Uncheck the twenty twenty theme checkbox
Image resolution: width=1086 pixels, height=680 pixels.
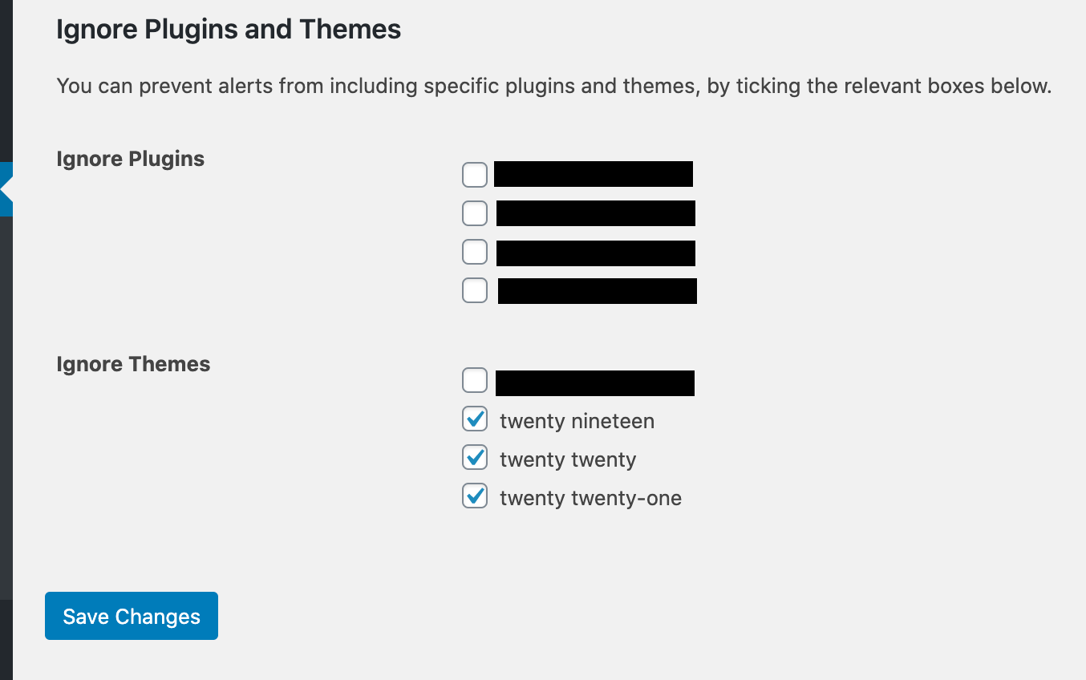475,457
